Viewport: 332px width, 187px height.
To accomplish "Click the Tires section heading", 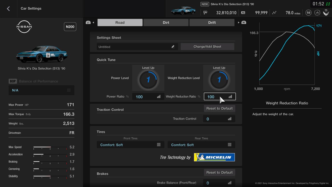I will [101, 132].
